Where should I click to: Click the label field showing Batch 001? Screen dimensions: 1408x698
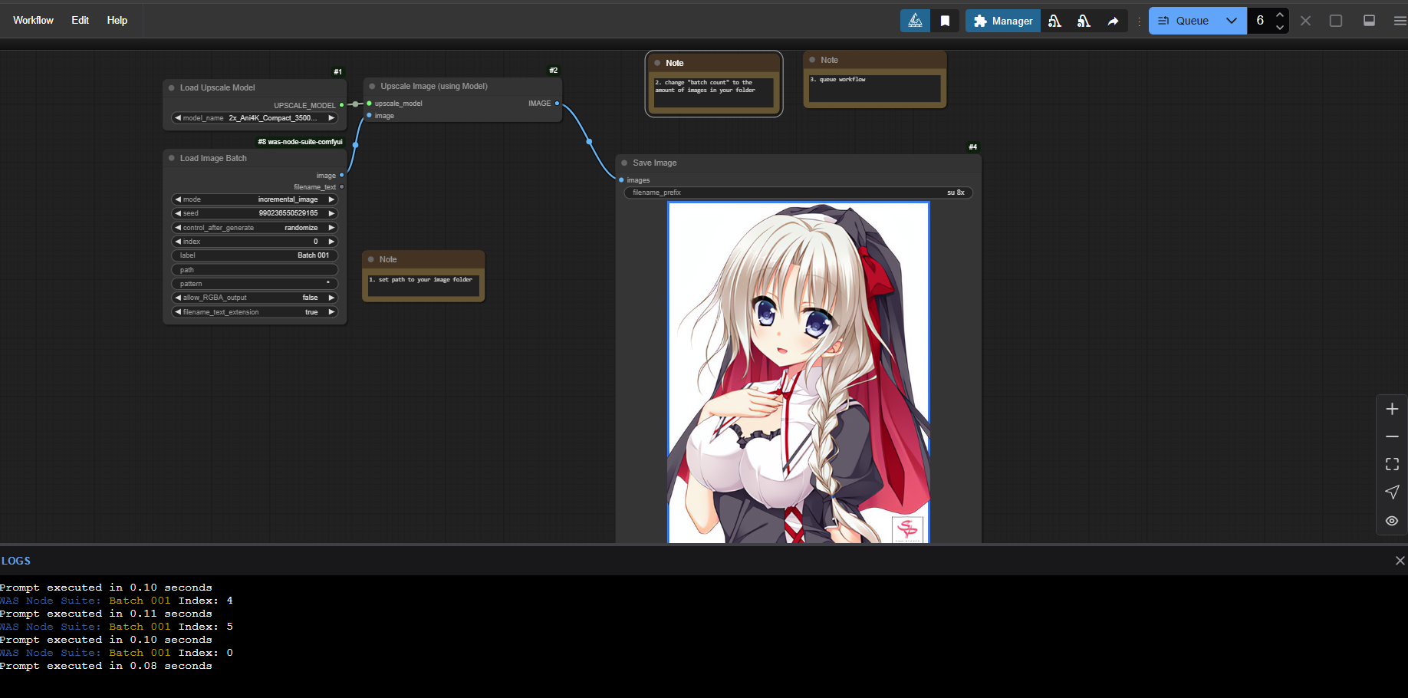[255, 255]
